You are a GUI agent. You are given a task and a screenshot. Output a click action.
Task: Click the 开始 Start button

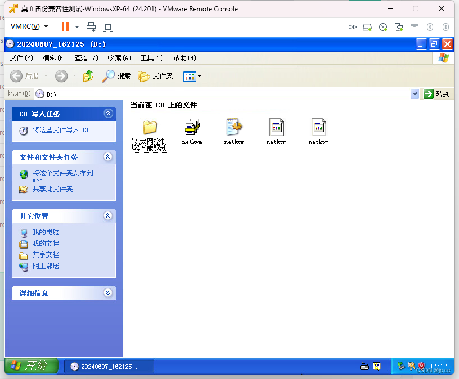31,366
